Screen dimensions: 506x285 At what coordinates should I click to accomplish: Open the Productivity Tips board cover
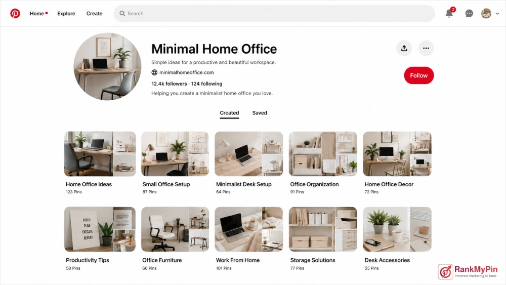tap(100, 229)
